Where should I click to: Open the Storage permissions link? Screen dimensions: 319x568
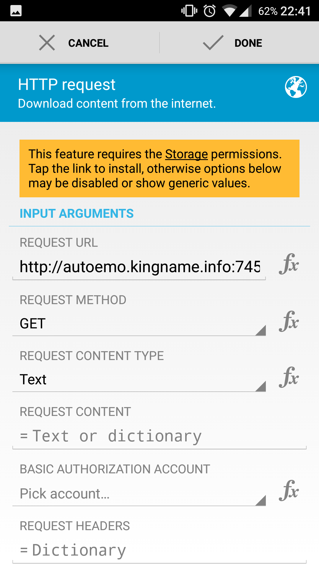(186, 154)
